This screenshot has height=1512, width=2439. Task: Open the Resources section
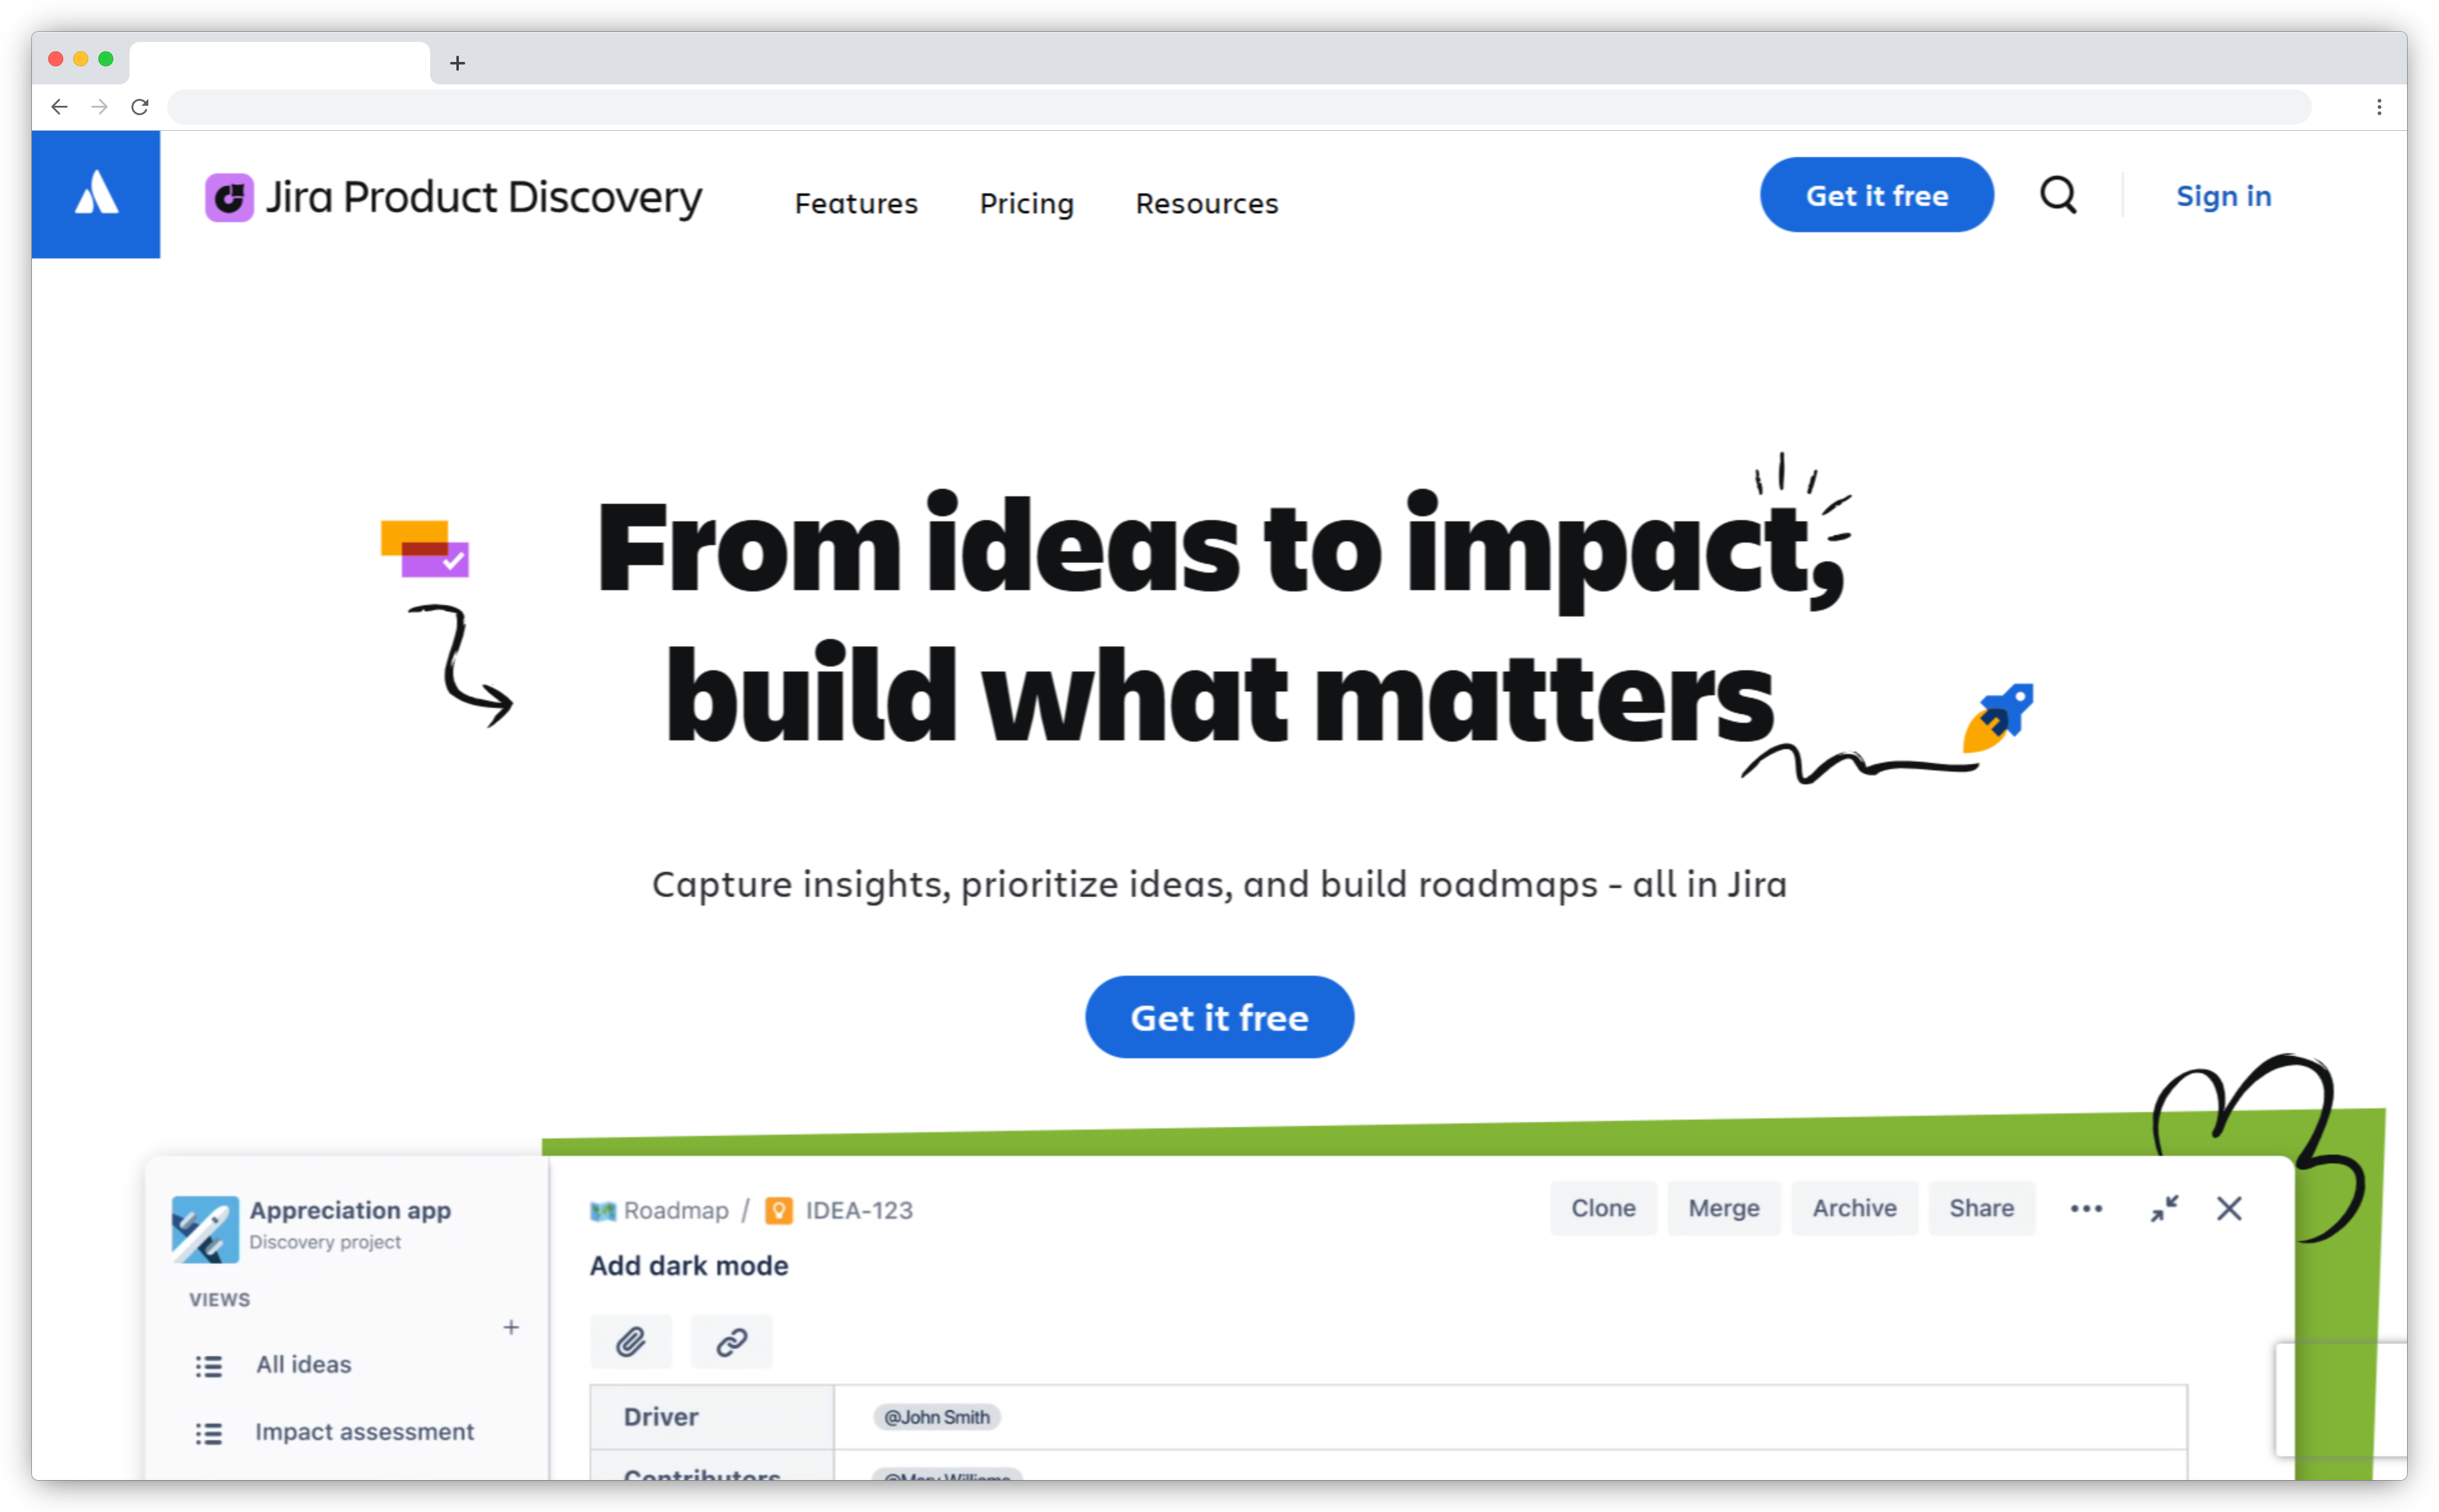[x=1206, y=203]
